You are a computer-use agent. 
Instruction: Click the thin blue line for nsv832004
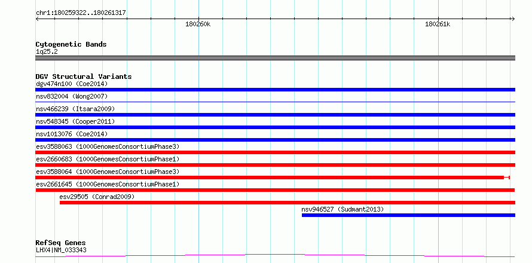[275, 102]
